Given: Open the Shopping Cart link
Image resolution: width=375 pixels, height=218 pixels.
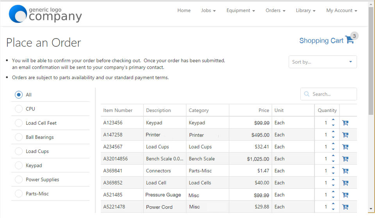Looking at the screenshot, I should click(321, 41).
